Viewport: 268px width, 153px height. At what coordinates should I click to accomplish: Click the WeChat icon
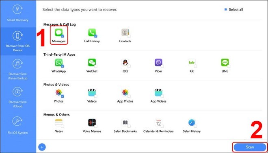pyautogui.click(x=92, y=63)
